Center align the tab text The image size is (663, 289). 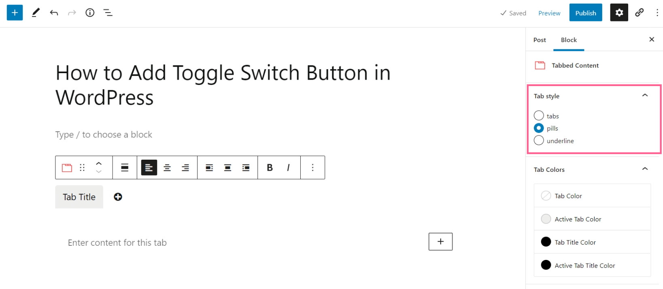pyautogui.click(x=167, y=167)
